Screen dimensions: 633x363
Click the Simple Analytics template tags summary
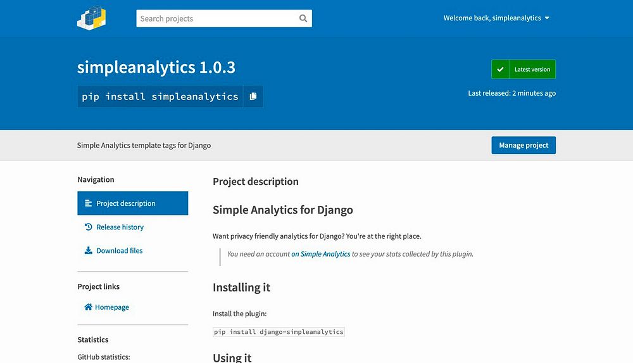point(144,145)
